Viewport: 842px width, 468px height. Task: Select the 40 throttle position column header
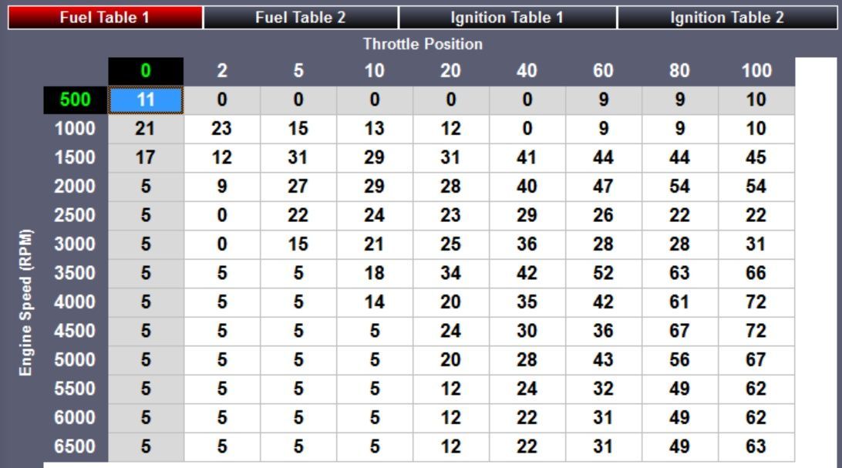[x=527, y=71]
